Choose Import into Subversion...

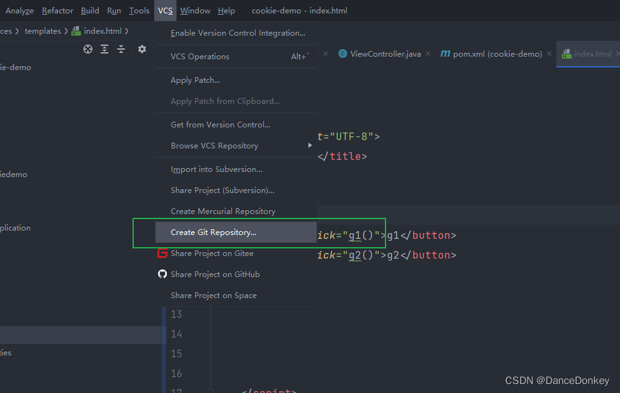click(236, 169)
